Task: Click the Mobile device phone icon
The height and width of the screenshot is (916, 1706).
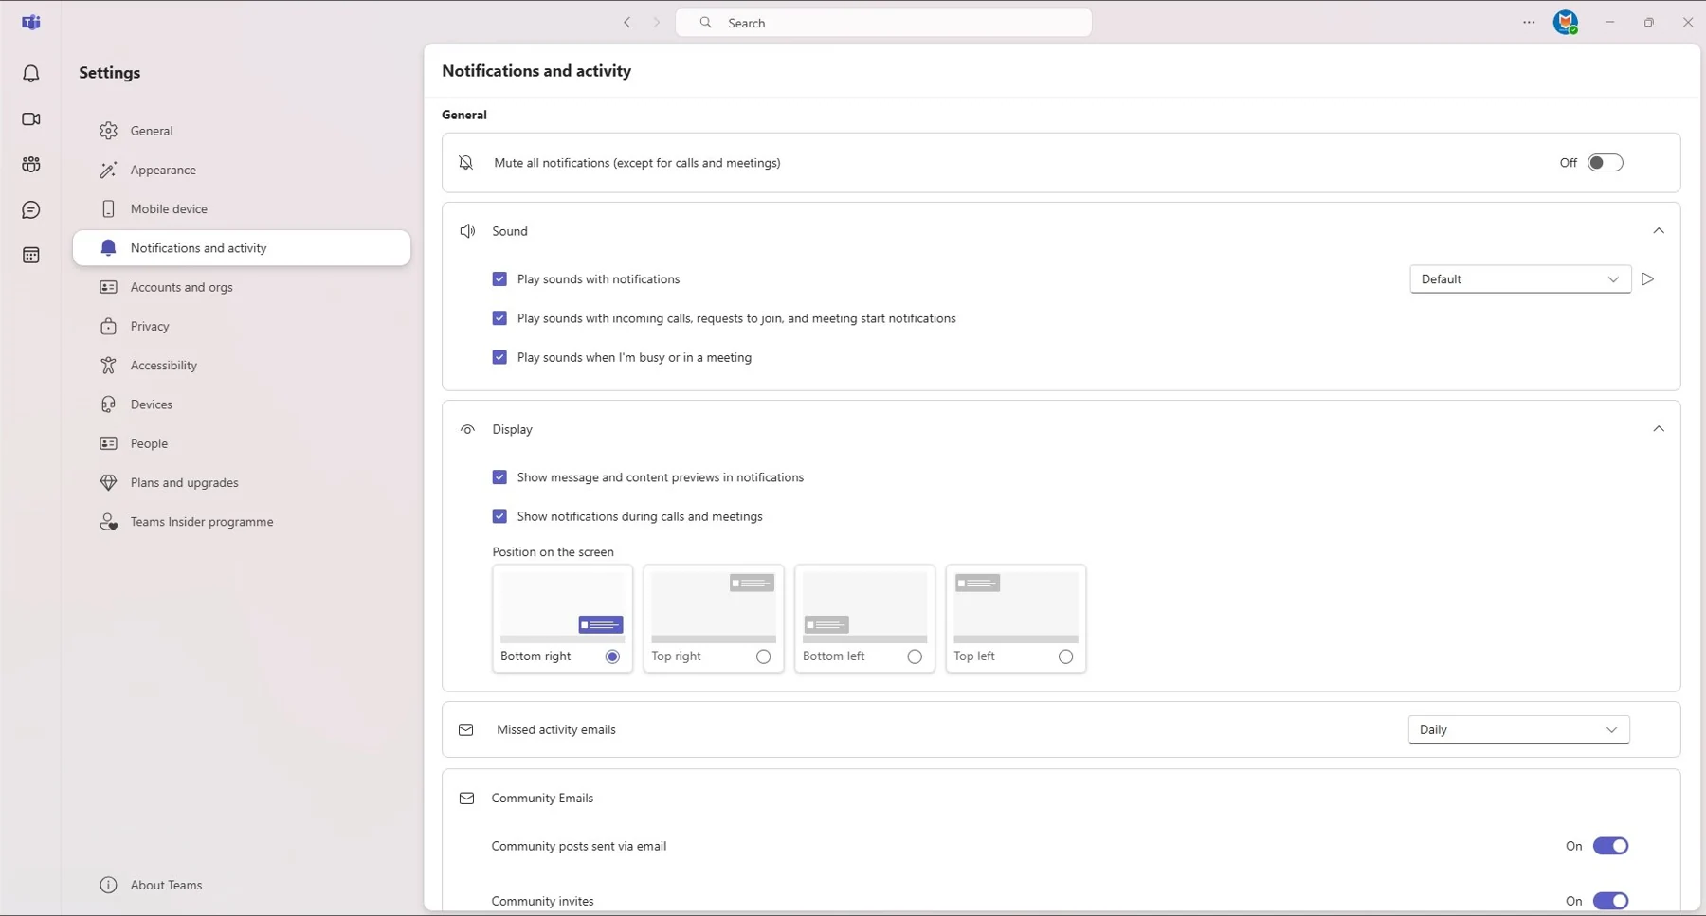Action: tap(109, 208)
